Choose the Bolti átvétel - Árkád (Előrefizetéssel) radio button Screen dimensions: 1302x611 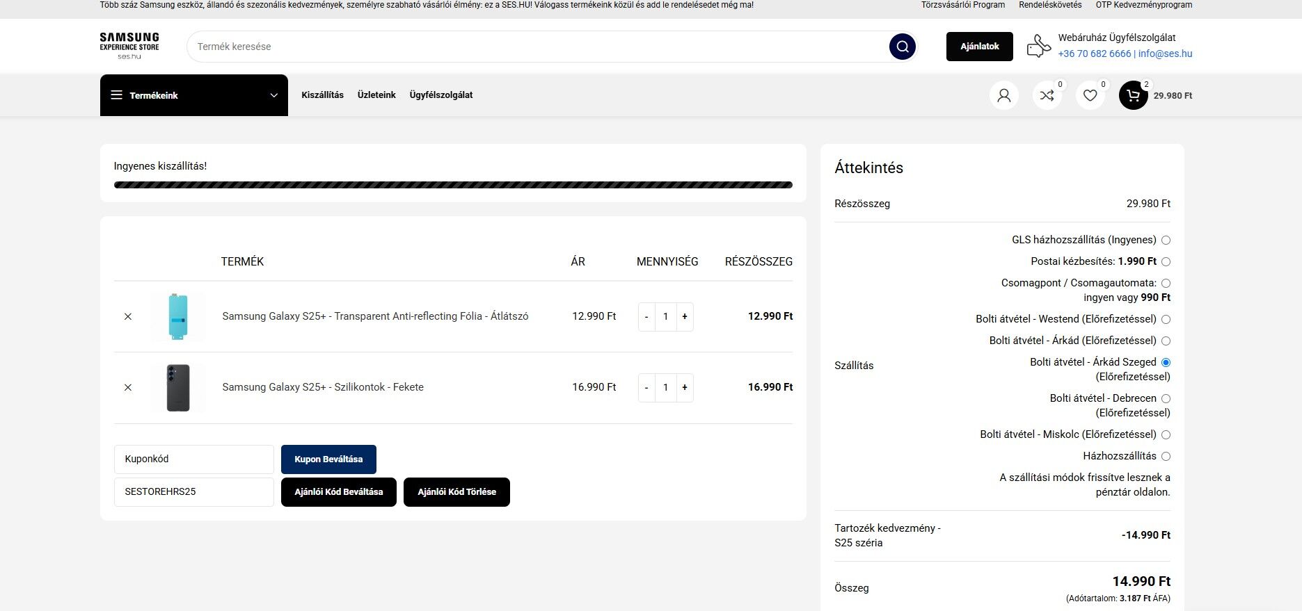coord(1166,341)
